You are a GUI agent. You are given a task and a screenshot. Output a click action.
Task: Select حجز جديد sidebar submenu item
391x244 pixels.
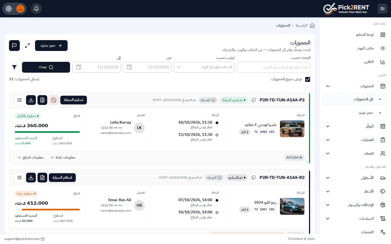point(355,113)
